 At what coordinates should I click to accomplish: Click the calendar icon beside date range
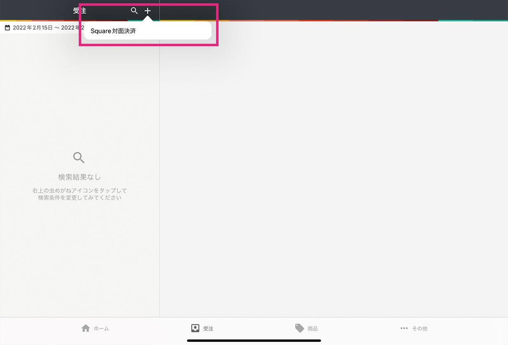7,28
